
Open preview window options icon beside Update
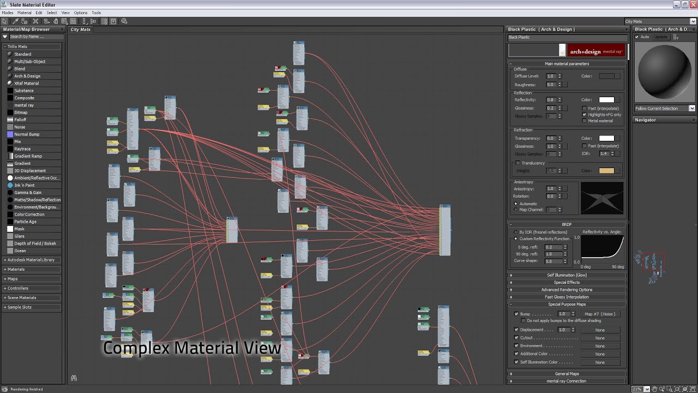click(x=675, y=37)
